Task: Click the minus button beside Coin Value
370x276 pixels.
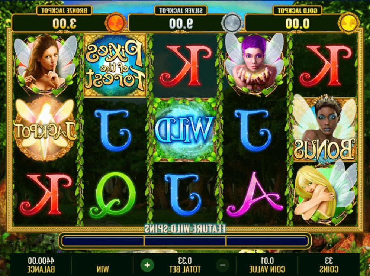Action: point(222,265)
